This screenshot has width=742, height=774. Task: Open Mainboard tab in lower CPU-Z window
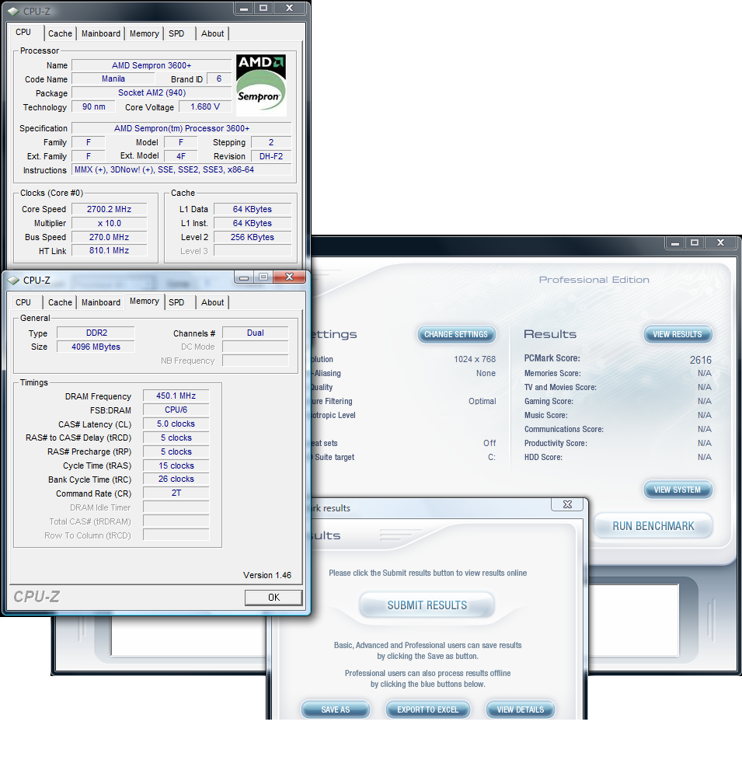tap(101, 302)
